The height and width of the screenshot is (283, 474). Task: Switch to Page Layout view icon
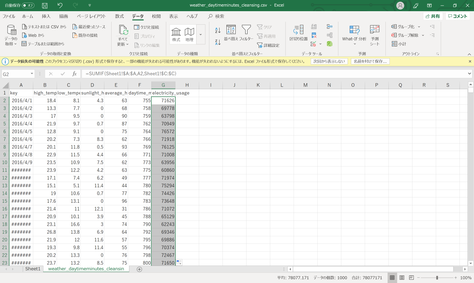tap(402, 278)
